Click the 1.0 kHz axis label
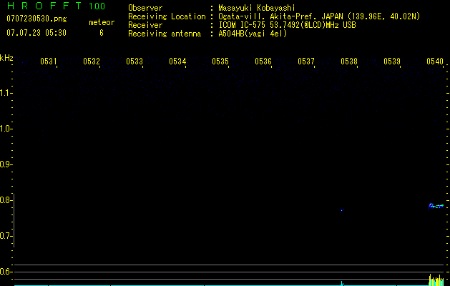The width and height of the screenshot is (450, 286). tap(5, 129)
